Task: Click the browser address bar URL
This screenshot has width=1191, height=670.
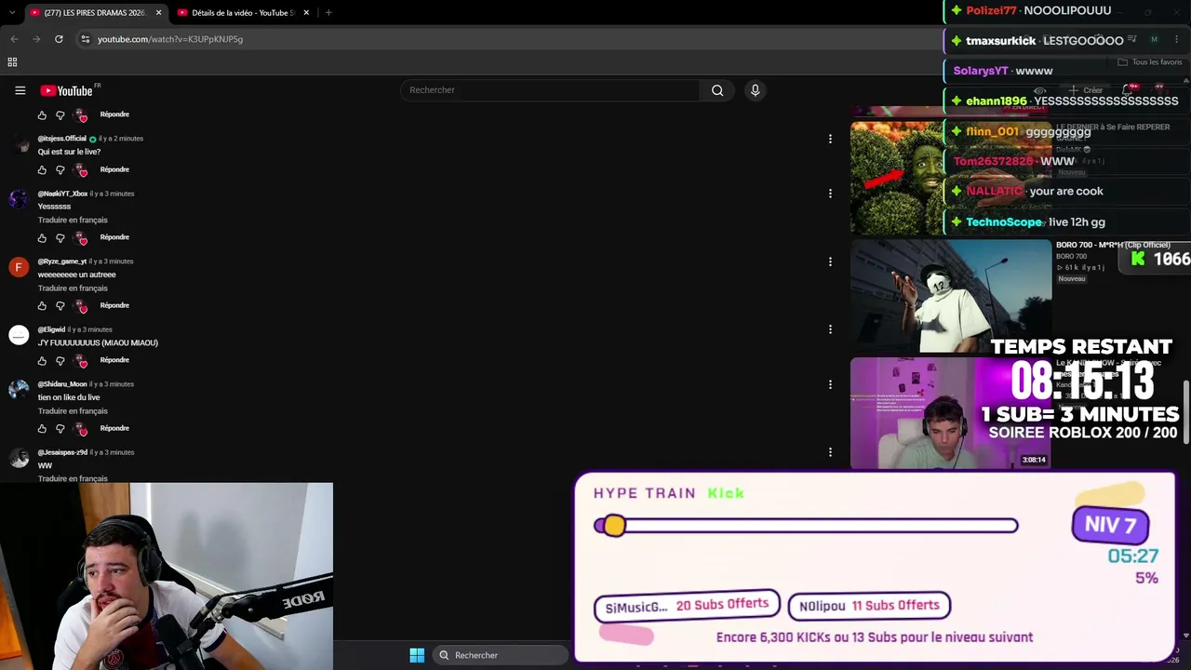Action: click(x=170, y=39)
